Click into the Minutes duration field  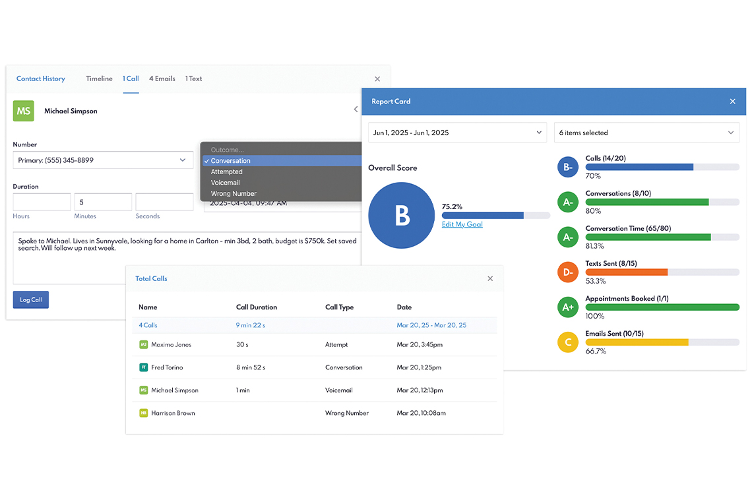click(x=103, y=203)
